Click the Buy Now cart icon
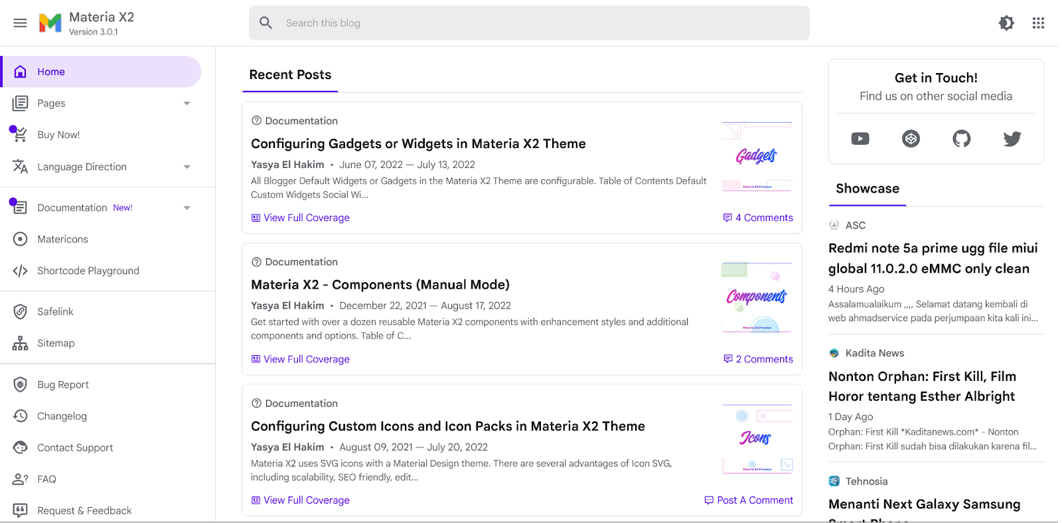 [x=21, y=135]
